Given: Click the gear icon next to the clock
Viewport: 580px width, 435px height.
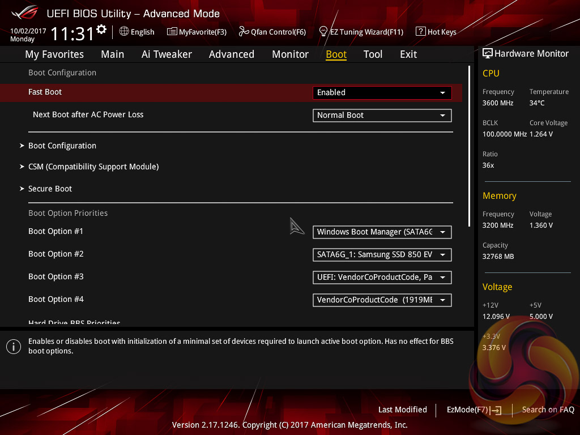Looking at the screenshot, I should (101, 29).
